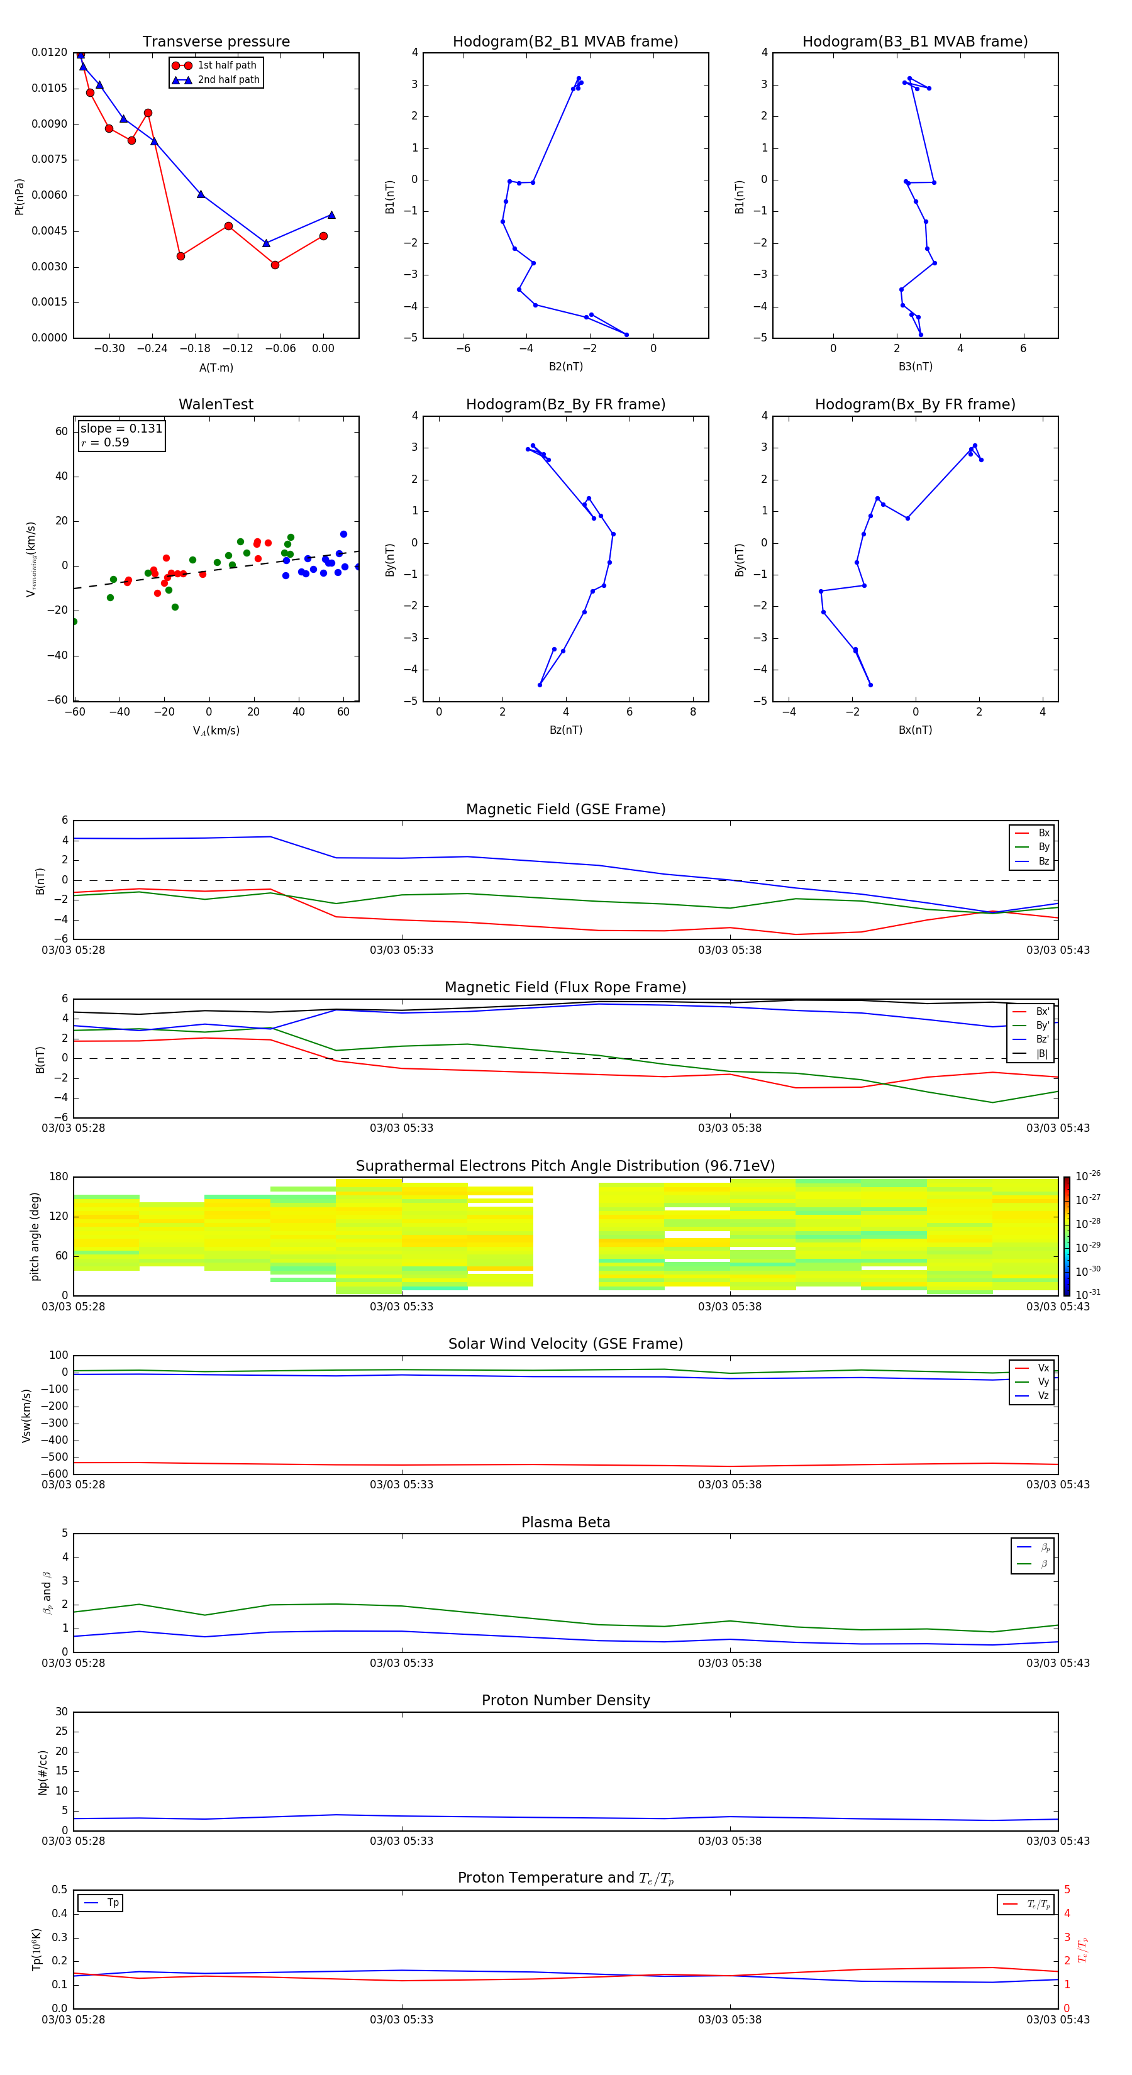Click 03/03 05:28 tick under GSE Magnetic Field panel
This screenshot has height=2075, width=1132.
(74, 951)
